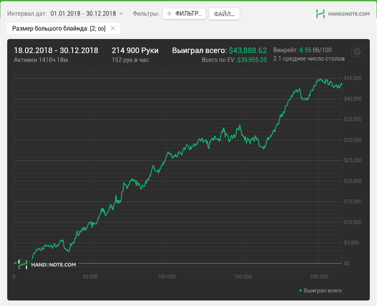Viewport: 377px width, 306px height.
Task: Click the 50 000 x-axis label
Action: coord(90,277)
